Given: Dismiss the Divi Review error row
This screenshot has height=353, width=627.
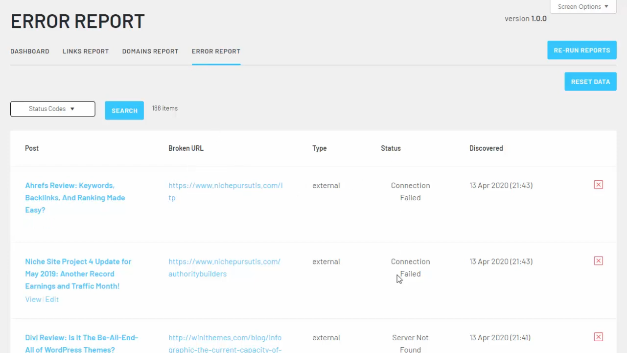Looking at the screenshot, I should 598,337.
